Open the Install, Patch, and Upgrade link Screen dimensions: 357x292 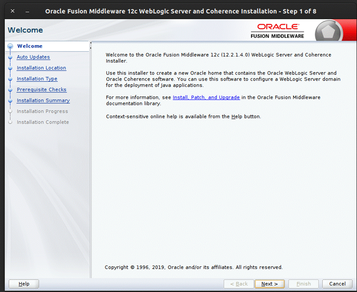click(206, 97)
